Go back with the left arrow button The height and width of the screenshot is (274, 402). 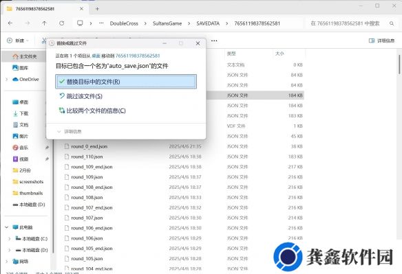10,23
